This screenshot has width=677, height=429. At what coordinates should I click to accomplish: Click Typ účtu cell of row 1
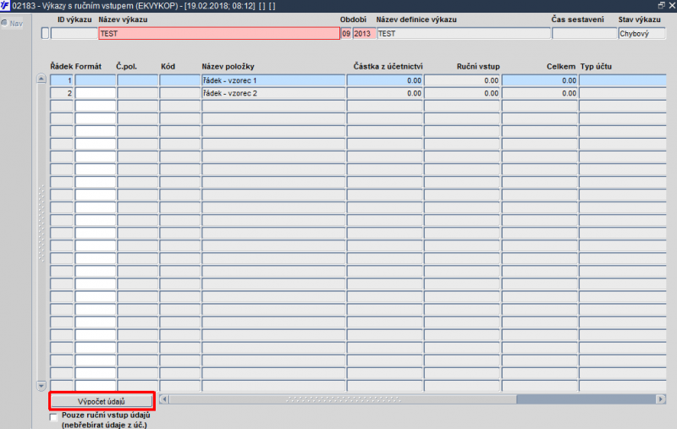pyautogui.click(x=623, y=80)
